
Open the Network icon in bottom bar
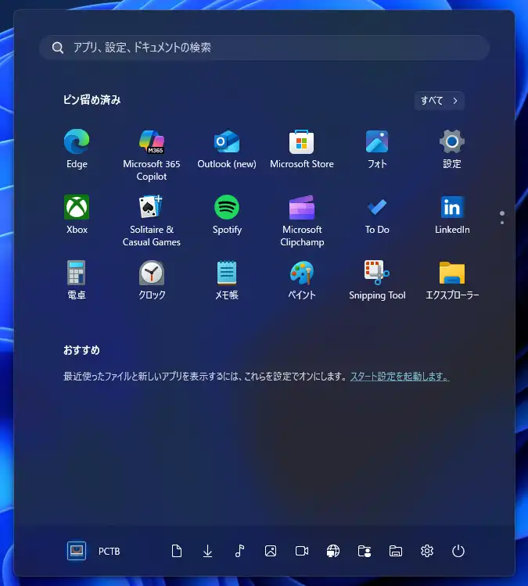coord(333,551)
